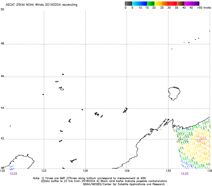Click the longitude label '126' on the bottom axis
This screenshot has height=186, width=212.
click(85, 171)
